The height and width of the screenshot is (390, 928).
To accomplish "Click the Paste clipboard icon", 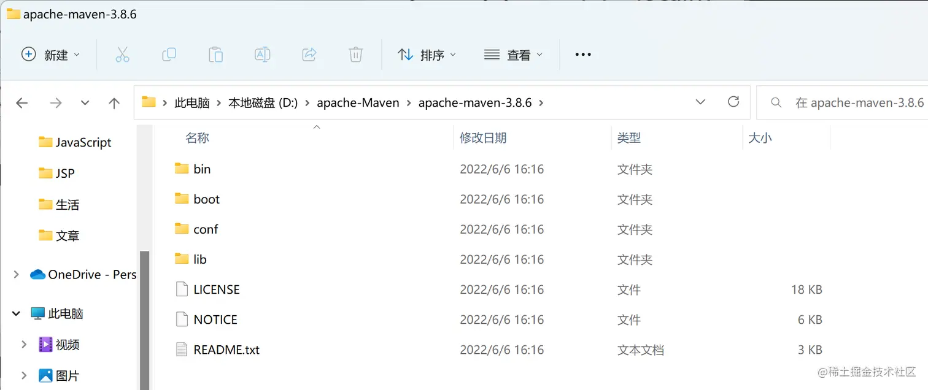I will pyautogui.click(x=215, y=55).
